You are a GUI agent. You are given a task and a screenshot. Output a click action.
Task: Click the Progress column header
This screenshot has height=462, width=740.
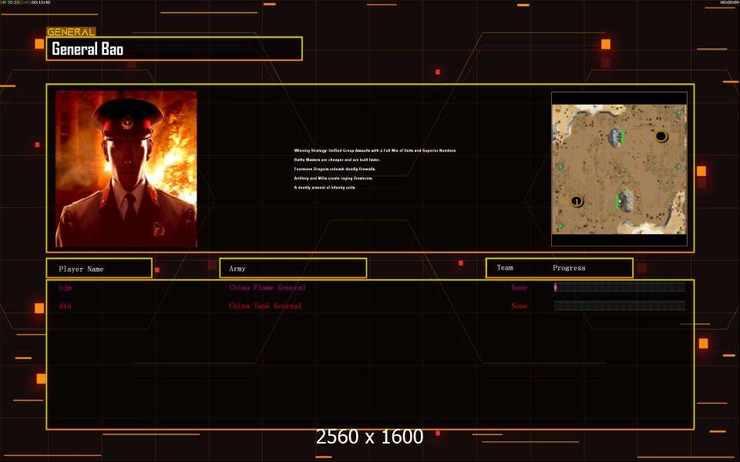coord(569,268)
